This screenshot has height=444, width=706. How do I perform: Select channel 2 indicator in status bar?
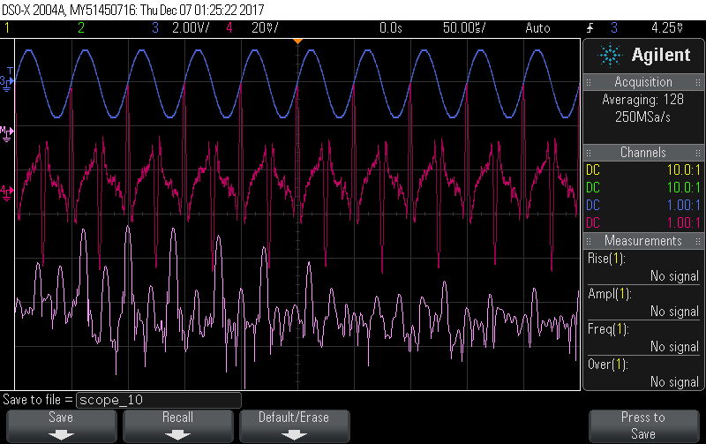81,28
